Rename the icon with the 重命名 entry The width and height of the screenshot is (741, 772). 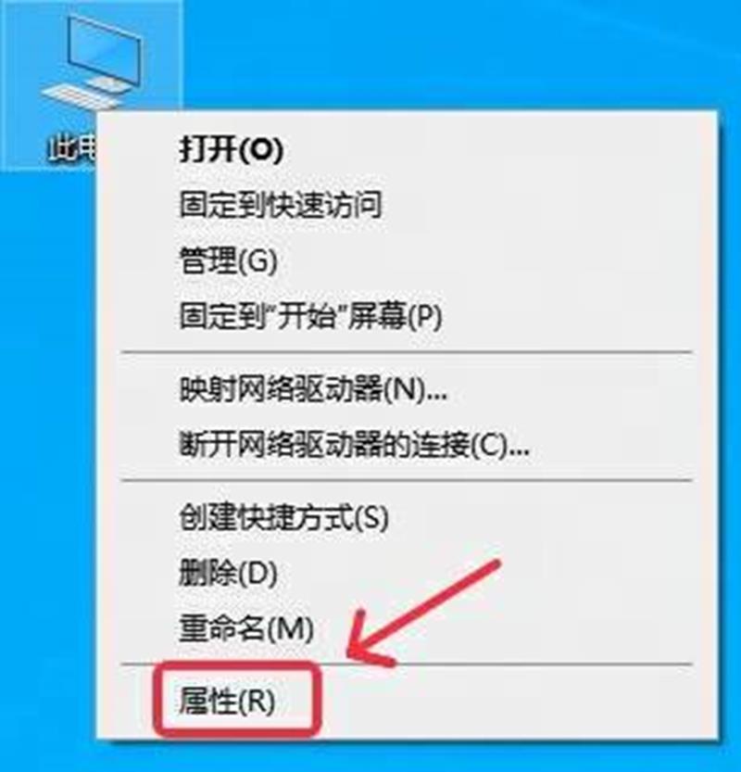[x=246, y=628]
